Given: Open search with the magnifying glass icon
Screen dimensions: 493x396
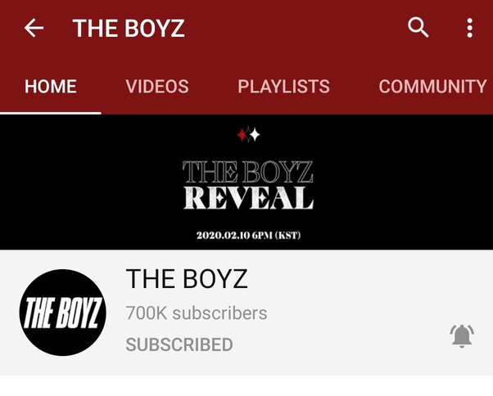Looking at the screenshot, I should coord(418,28).
